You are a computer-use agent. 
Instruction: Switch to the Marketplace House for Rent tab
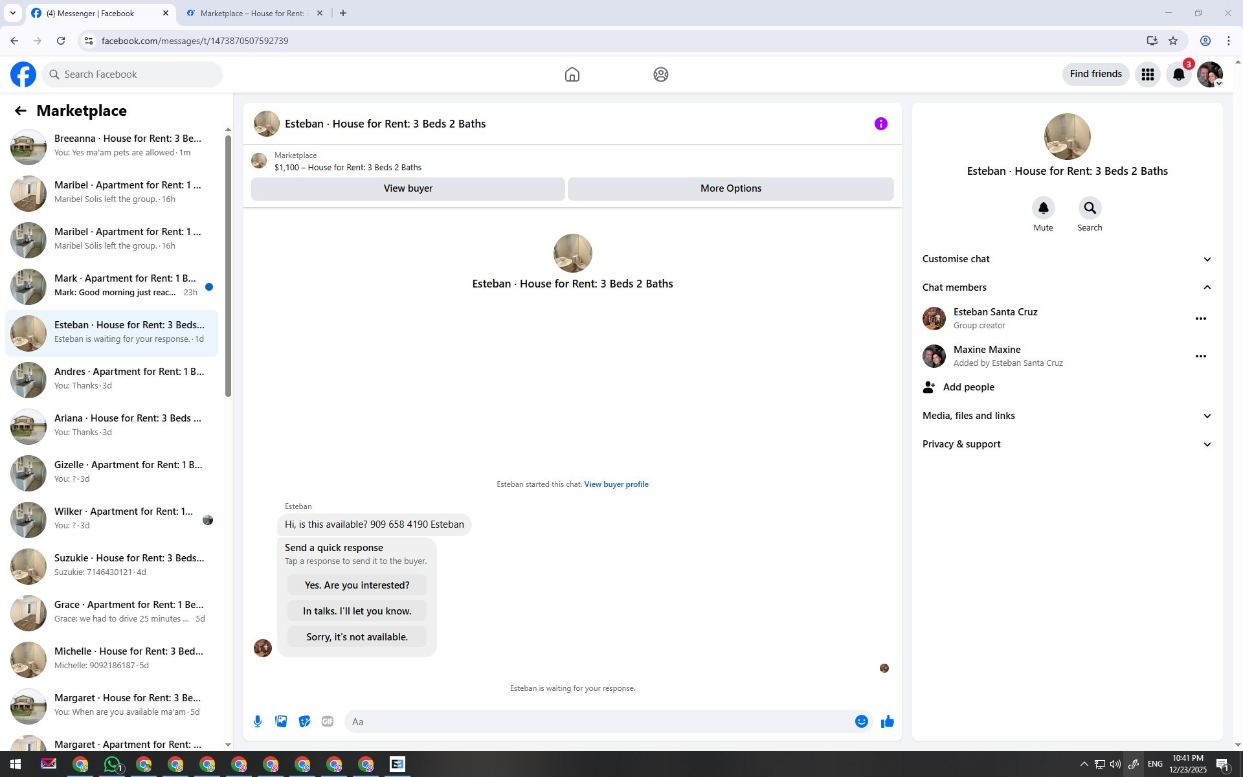pyautogui.click(x=254, y=13)
